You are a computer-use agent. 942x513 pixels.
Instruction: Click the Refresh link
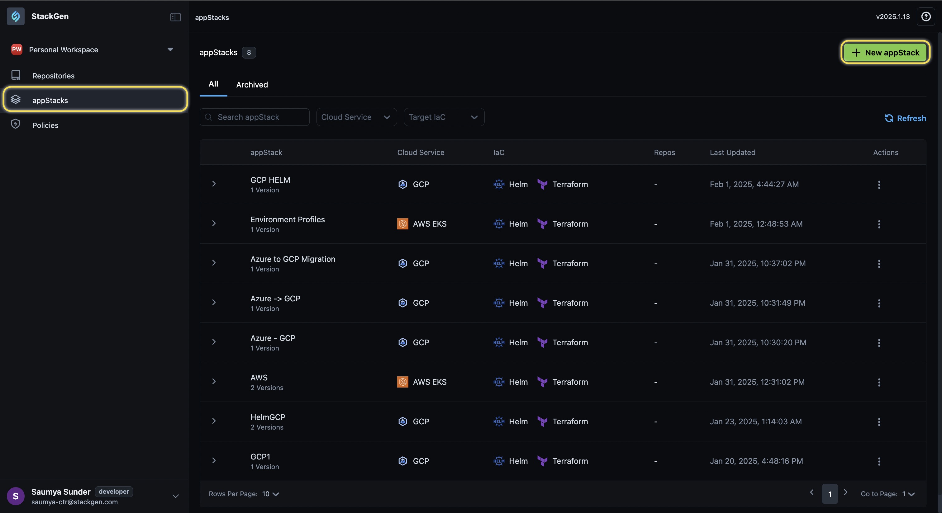pos(906,118)
